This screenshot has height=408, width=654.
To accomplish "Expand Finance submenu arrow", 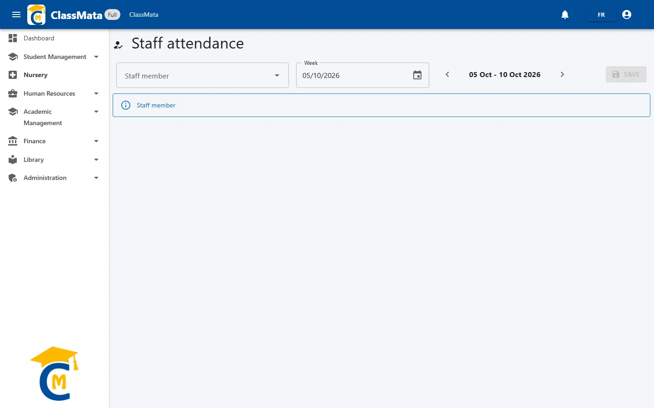I will coord(96,141).
